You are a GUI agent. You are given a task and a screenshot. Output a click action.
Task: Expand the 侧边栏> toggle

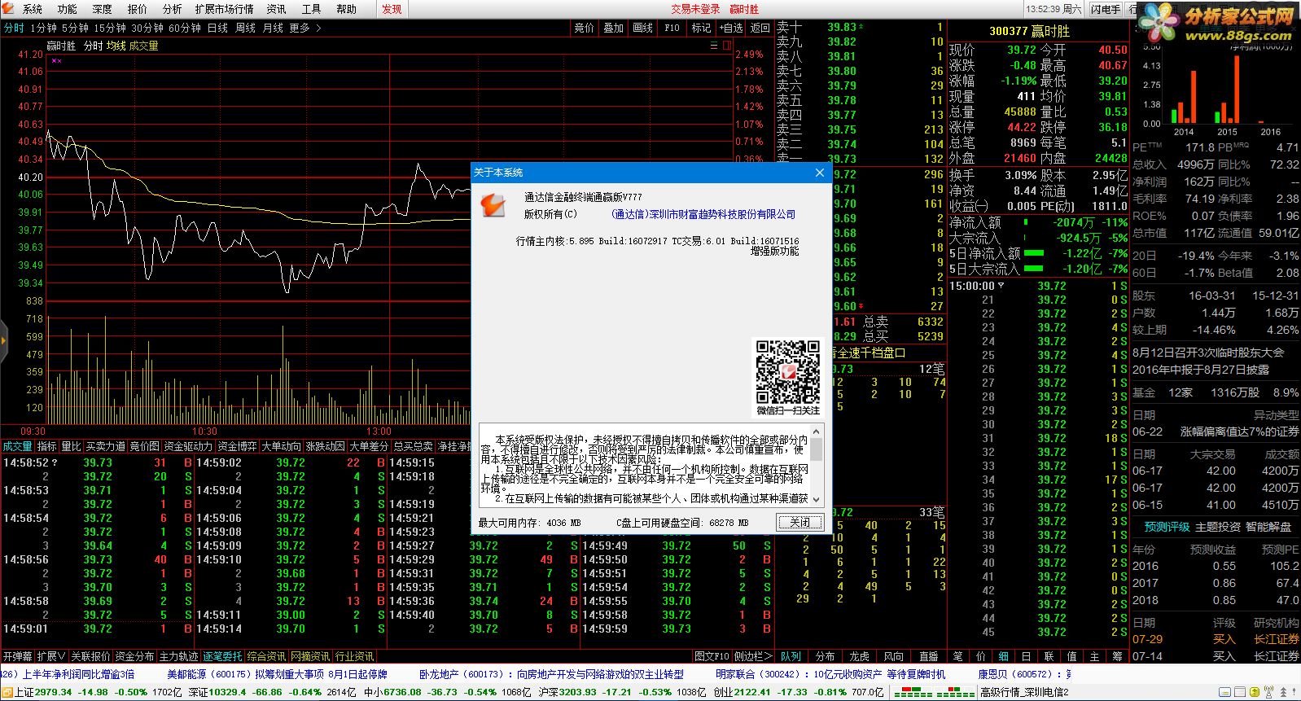point(752,656)
